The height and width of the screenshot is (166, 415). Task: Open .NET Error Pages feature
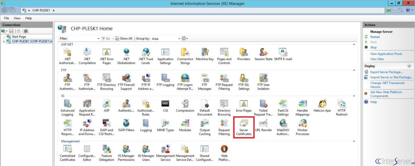coord(107,56)
